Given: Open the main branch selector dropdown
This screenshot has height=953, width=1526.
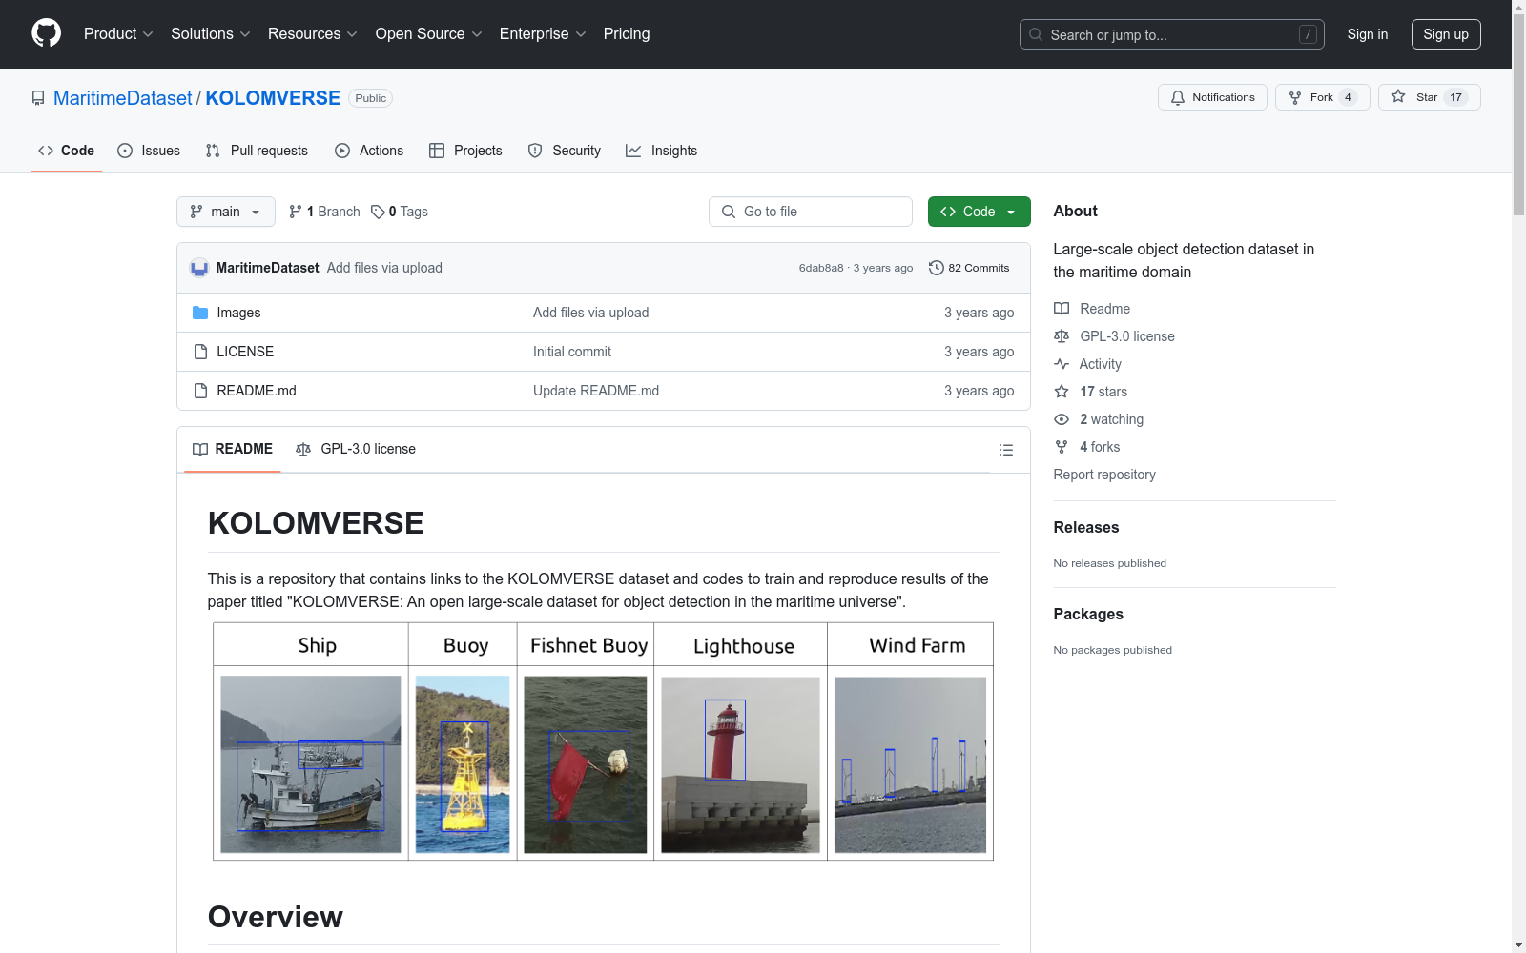Looking at the screenshot, I should (x=226, y=212).
